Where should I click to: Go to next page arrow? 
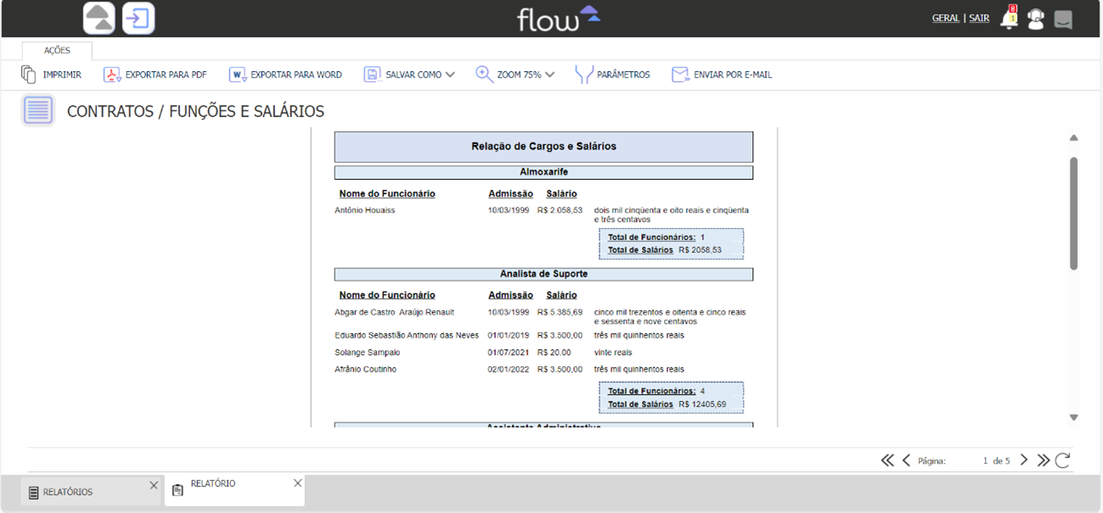[x=1024, y=460]
